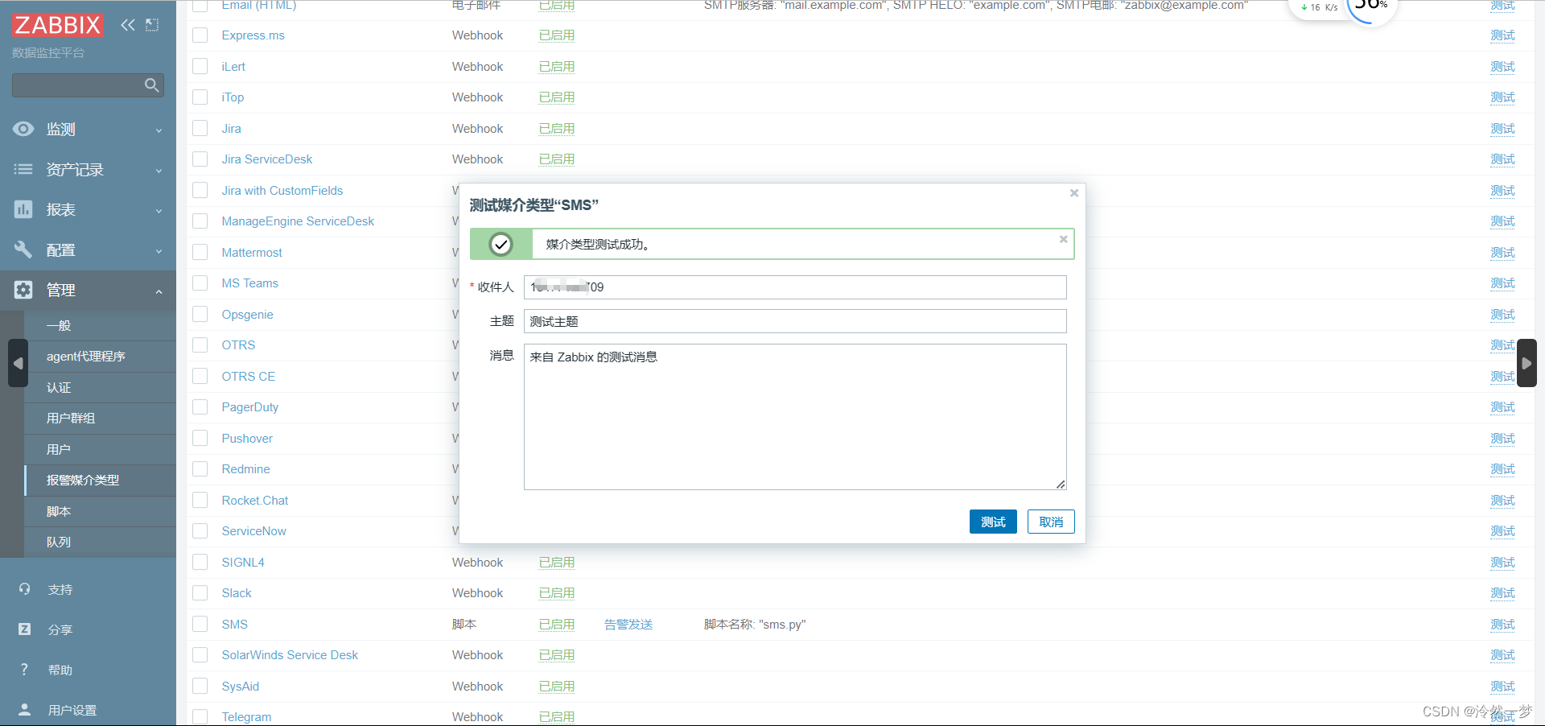
Task: Open the 用户 submenu item
Action: [x=100, y=449]
